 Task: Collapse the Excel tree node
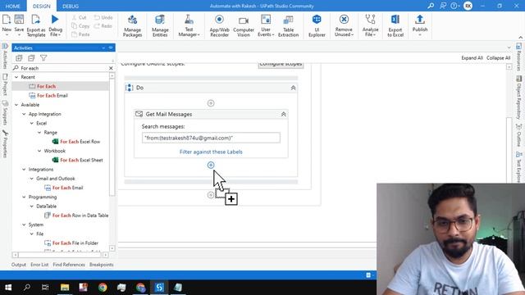(32, 123)
